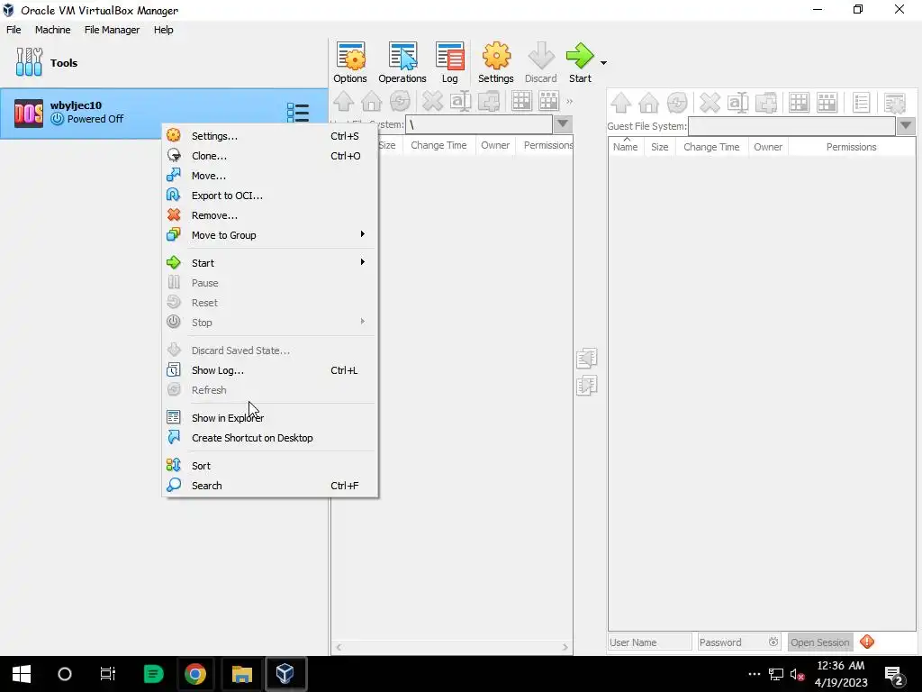Open the Options toolbar button
The height and width of the screenshot is (692, 922).
coord(350,62)
